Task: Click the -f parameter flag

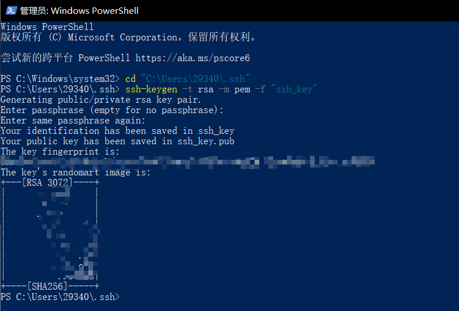Action: tap(260, 89)
